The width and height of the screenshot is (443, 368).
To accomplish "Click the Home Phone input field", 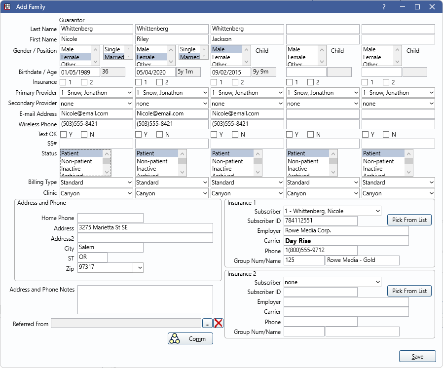I will [110, 218].
